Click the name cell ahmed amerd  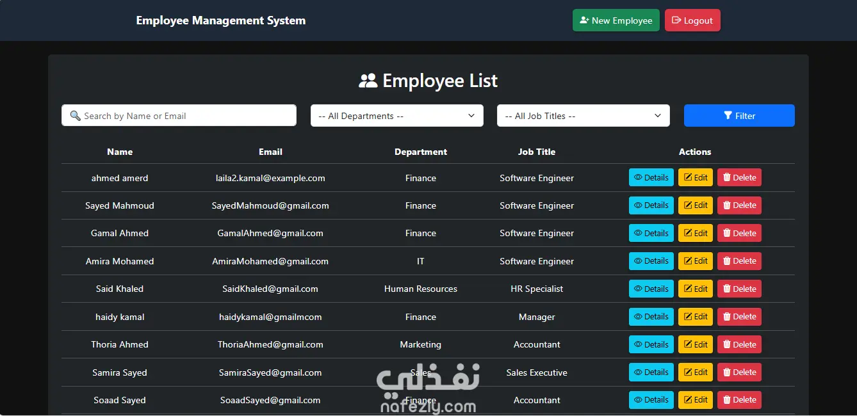[x=120, y=178]
